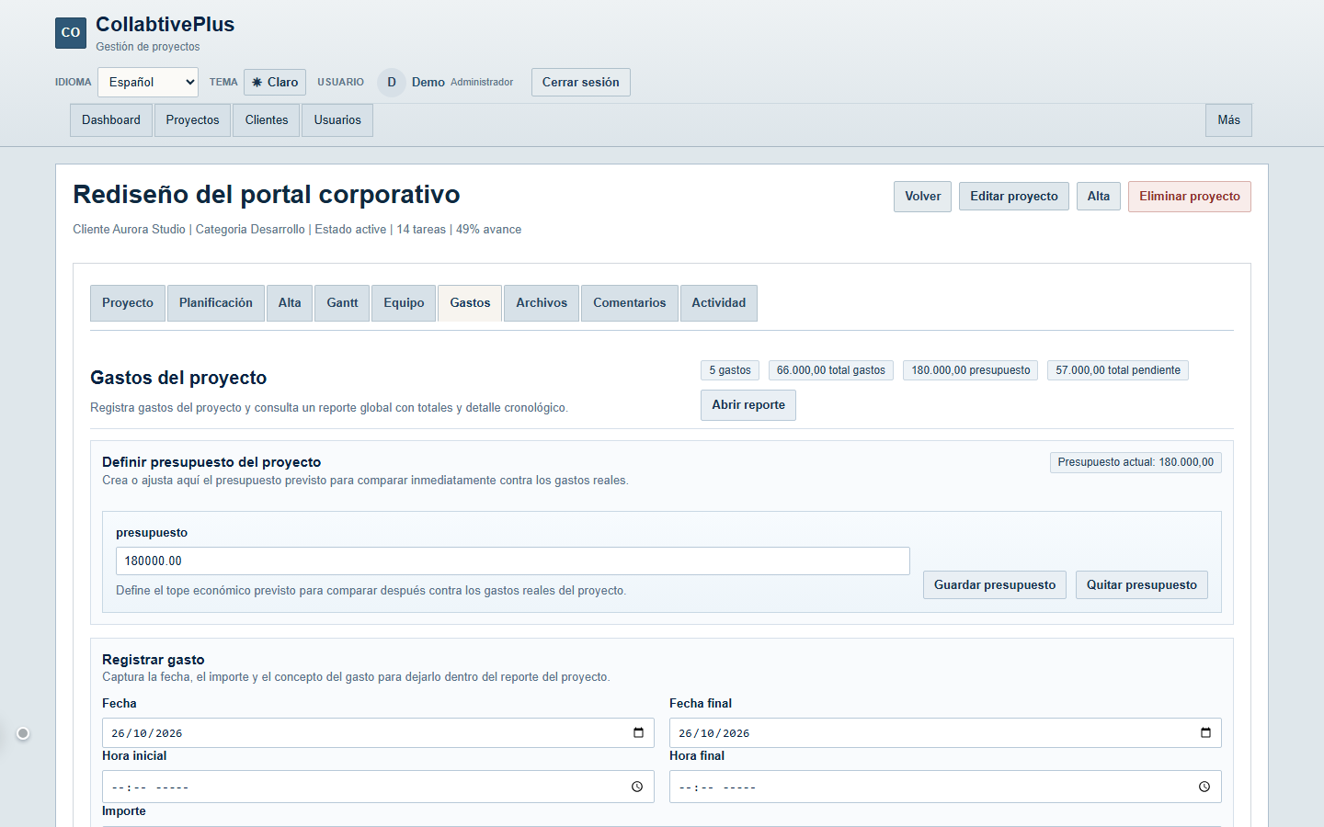Viewport: 1324px width, 827px height.
Task: Open the expense report with Abrir reporte
Action: [748, 405]
